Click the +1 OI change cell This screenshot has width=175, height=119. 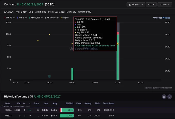click(29, 110)
